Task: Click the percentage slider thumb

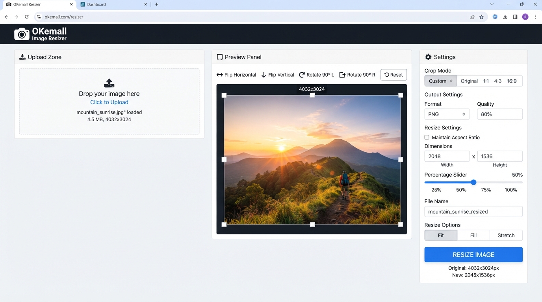Action: point(473,182)
